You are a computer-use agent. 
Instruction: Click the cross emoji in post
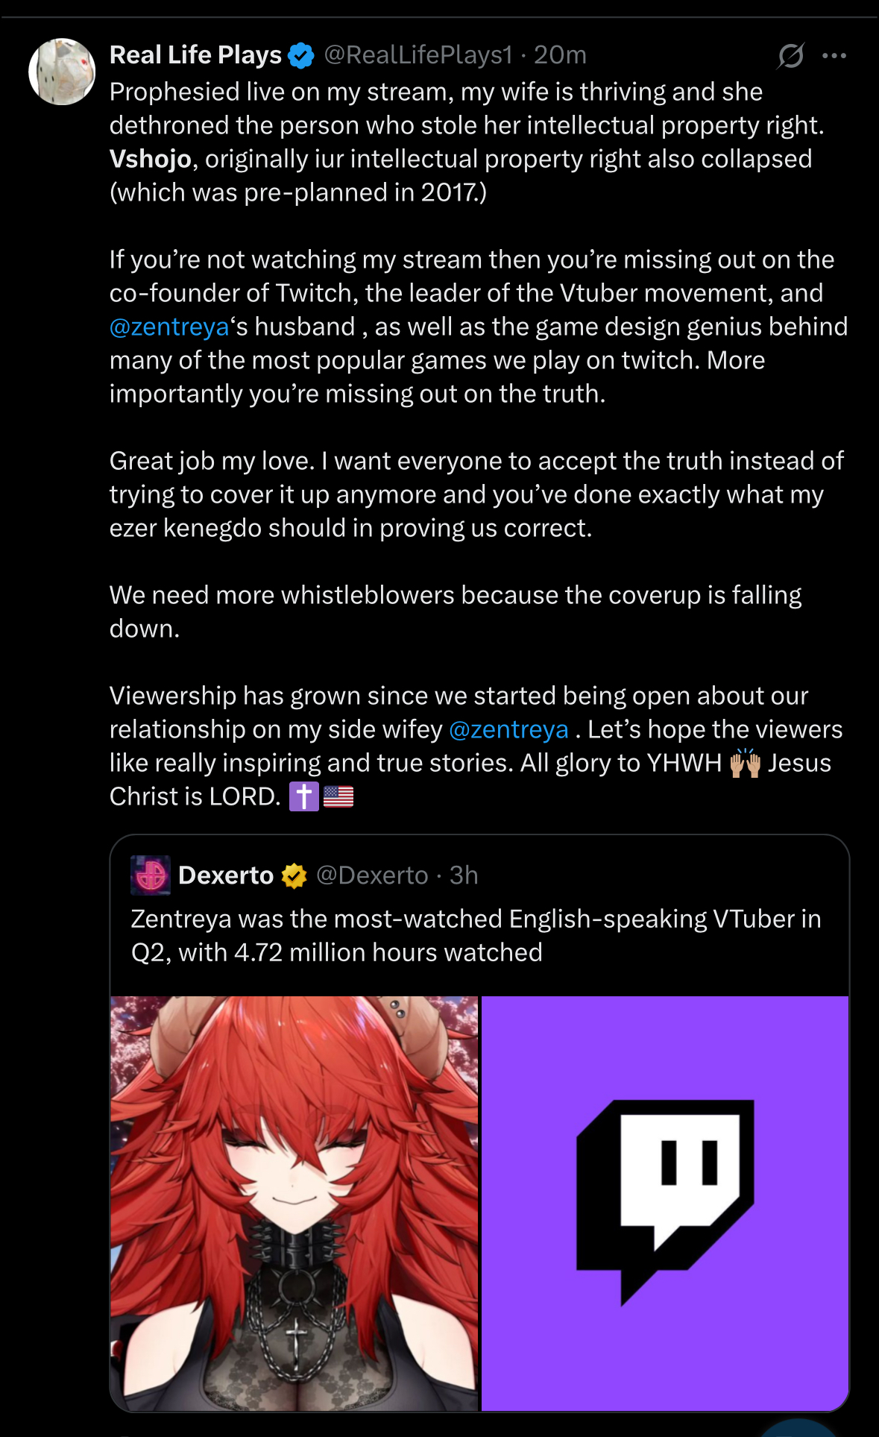click(303, 796)
